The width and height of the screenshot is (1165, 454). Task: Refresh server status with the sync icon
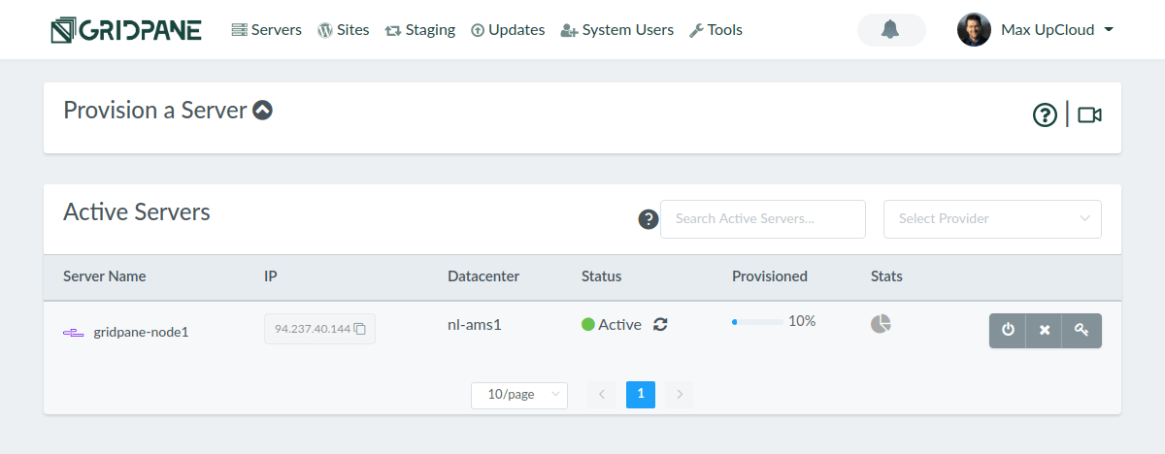tap(660, 325)
